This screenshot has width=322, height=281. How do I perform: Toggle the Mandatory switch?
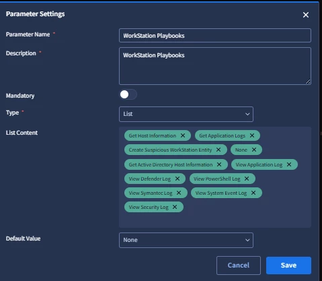[x=128, y=94]
